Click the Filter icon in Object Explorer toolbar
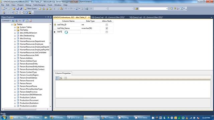214x120 pixels. coord(23,21)
